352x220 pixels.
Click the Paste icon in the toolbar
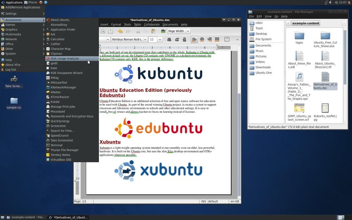[153, 31]
